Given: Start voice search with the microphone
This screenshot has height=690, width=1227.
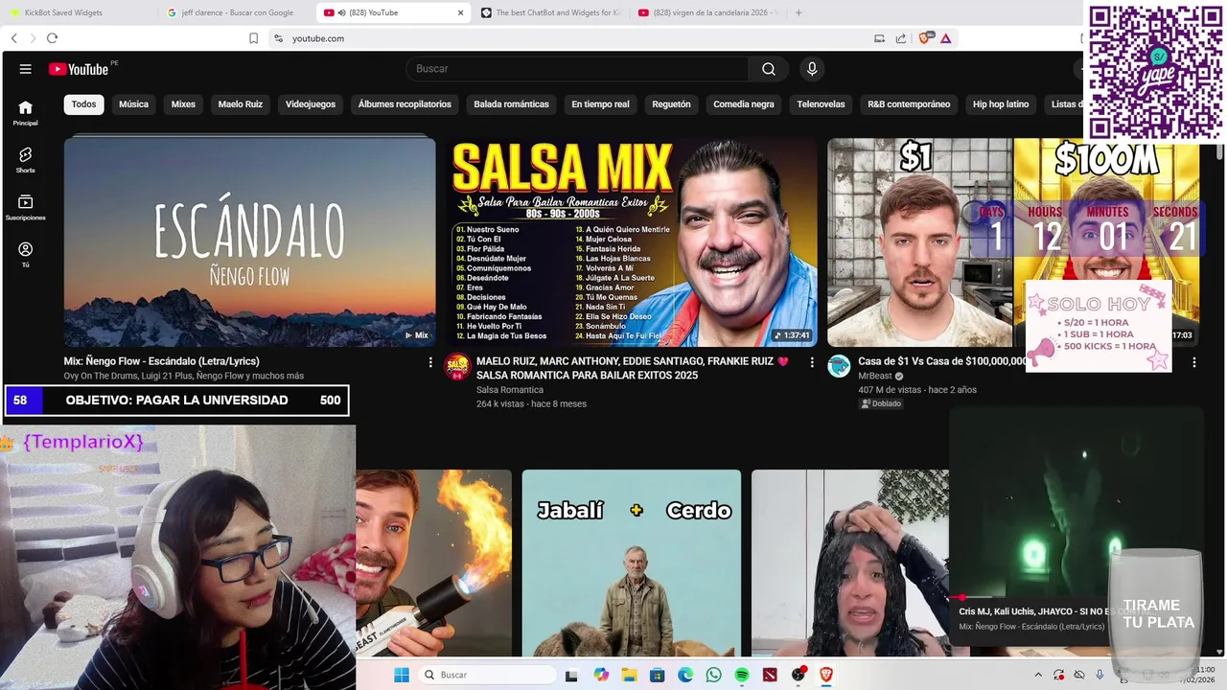Looking at the screenshot, I should point(812,69).
